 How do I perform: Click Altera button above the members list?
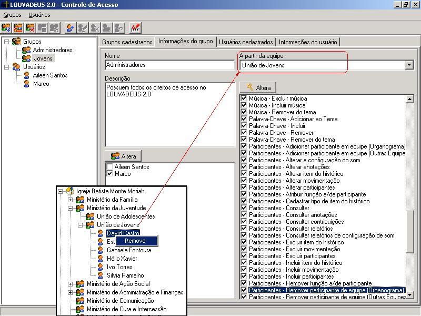point(123,156)
